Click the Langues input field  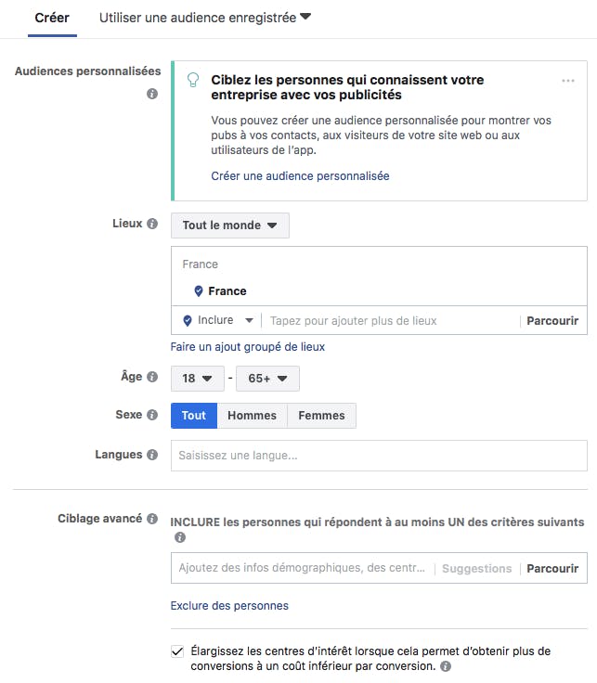coord(379,456)
